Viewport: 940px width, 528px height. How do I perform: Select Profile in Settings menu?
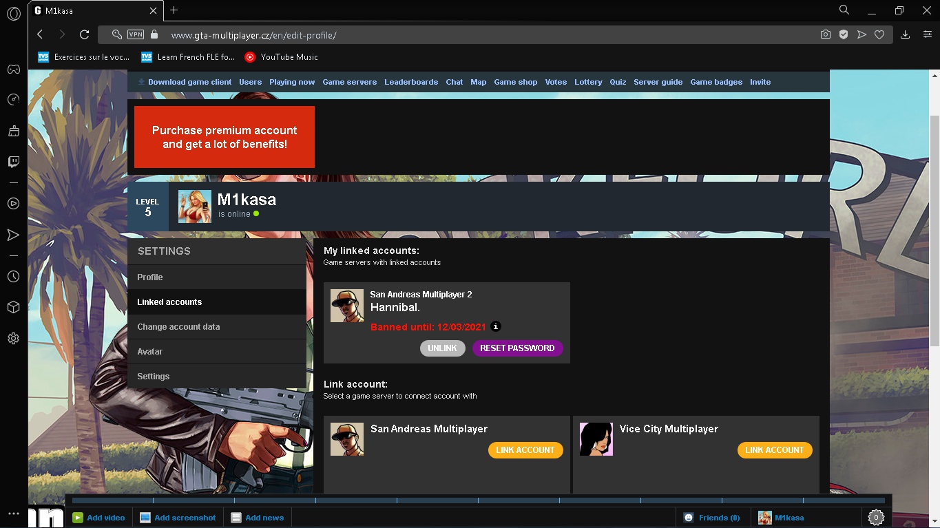[217, 277]
